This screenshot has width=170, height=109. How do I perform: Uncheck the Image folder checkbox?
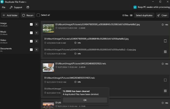pos(31,24)
